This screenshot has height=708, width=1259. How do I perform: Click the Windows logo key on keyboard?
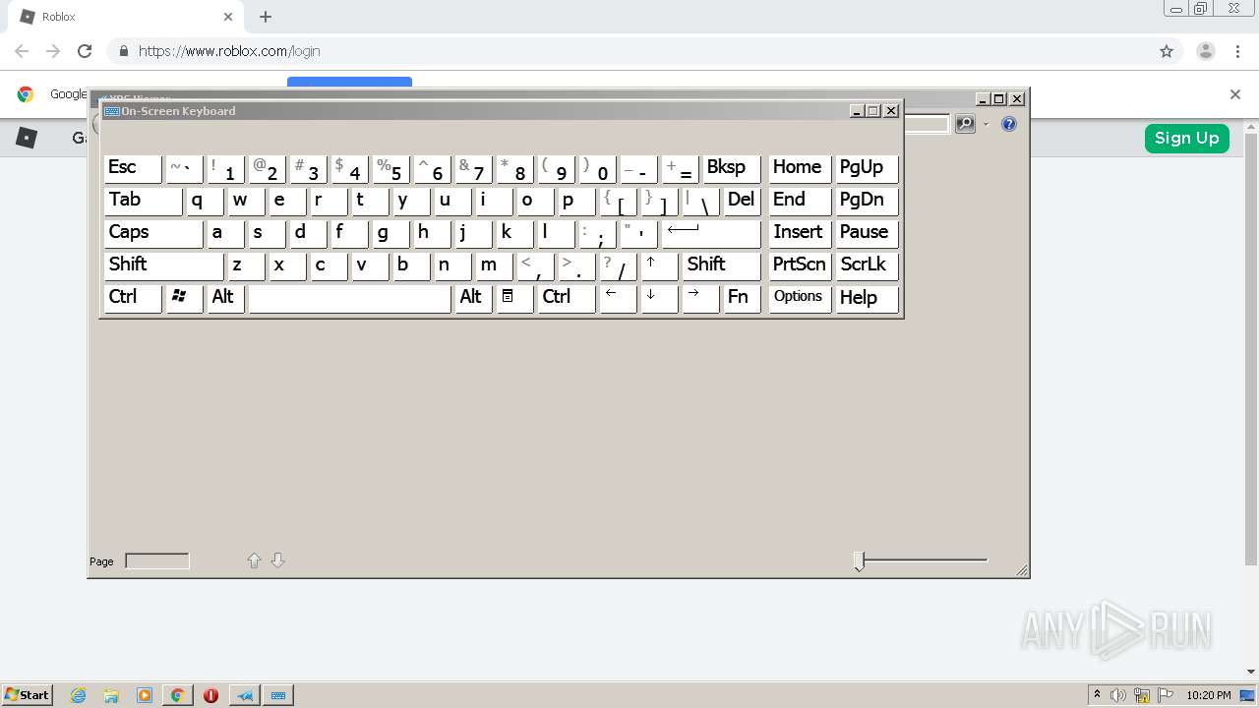[x=184, y=298]
